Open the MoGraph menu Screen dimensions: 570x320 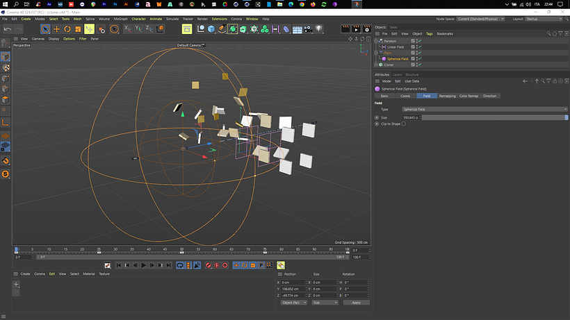click(122, 19)
